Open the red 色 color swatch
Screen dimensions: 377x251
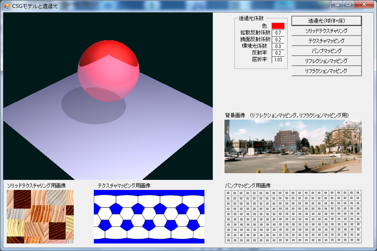pyautogui.click(x=278, y=26)
